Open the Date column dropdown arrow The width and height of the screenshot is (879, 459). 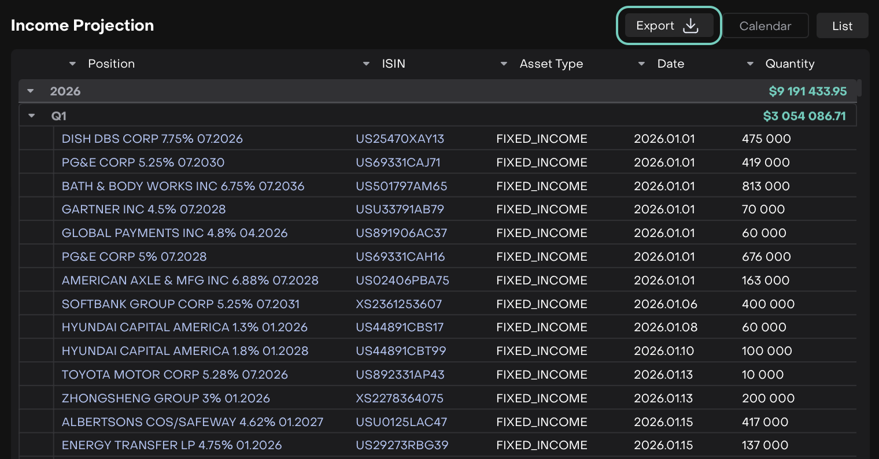point(641,64)
